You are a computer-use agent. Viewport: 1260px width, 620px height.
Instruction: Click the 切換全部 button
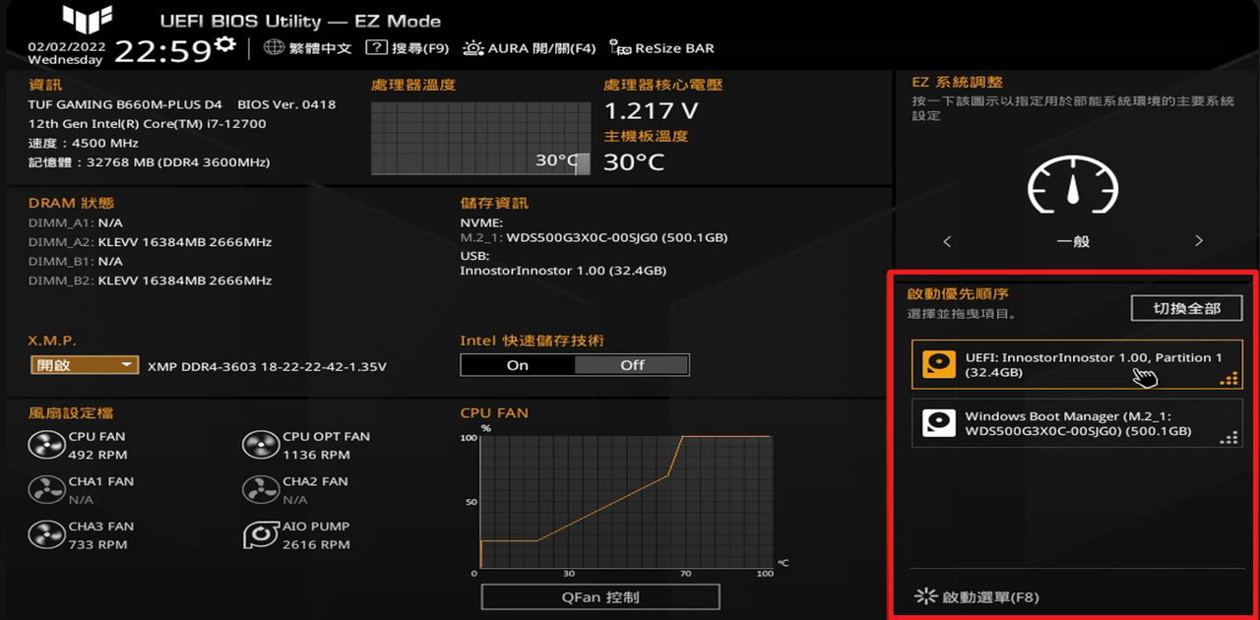pos(1186,308)
